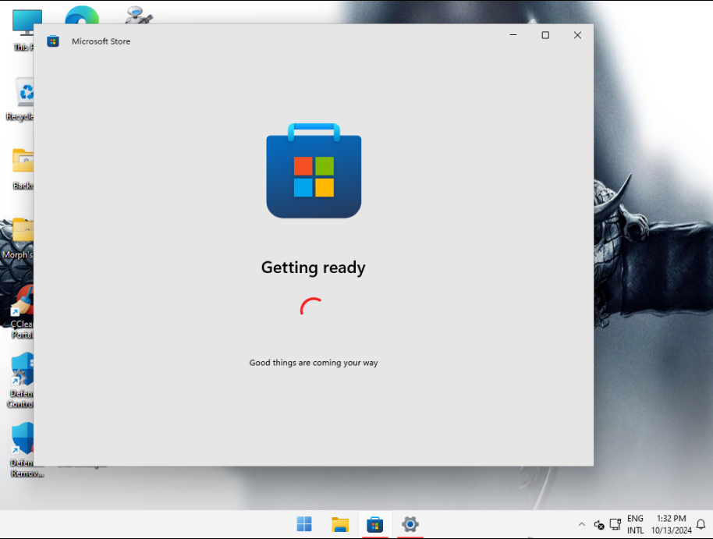Viewport: 713px width, 539px height.
Task: Click the network tray icon
Action: click(x=615, y=524)
